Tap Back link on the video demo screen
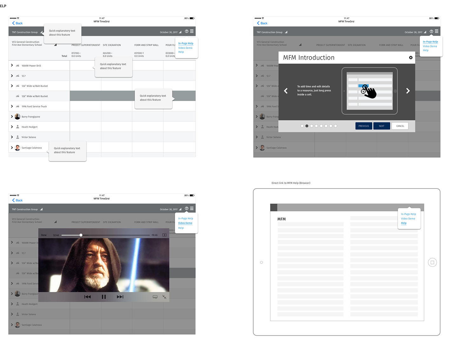 click(x=17, y=200)
